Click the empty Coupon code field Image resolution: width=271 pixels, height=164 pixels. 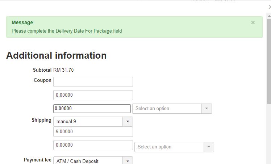pos(93,82)
